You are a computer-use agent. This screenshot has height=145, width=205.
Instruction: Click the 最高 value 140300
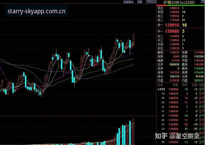pyautogui.click(x=199, y=64)
